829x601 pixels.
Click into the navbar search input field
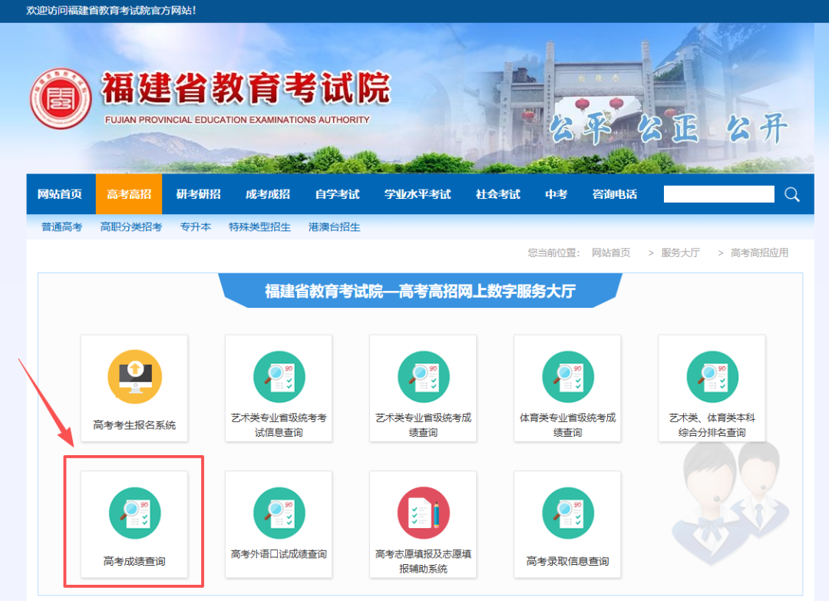click(719, 194)
